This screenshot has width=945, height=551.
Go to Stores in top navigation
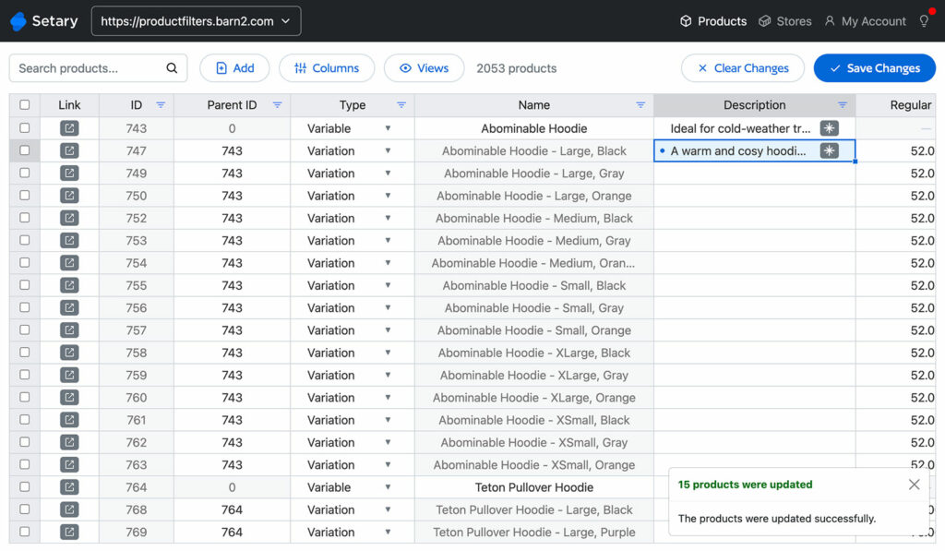point(785,21)
